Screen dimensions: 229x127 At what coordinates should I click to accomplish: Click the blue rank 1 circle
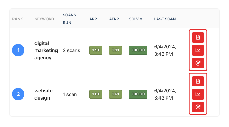tap(18, 50)
